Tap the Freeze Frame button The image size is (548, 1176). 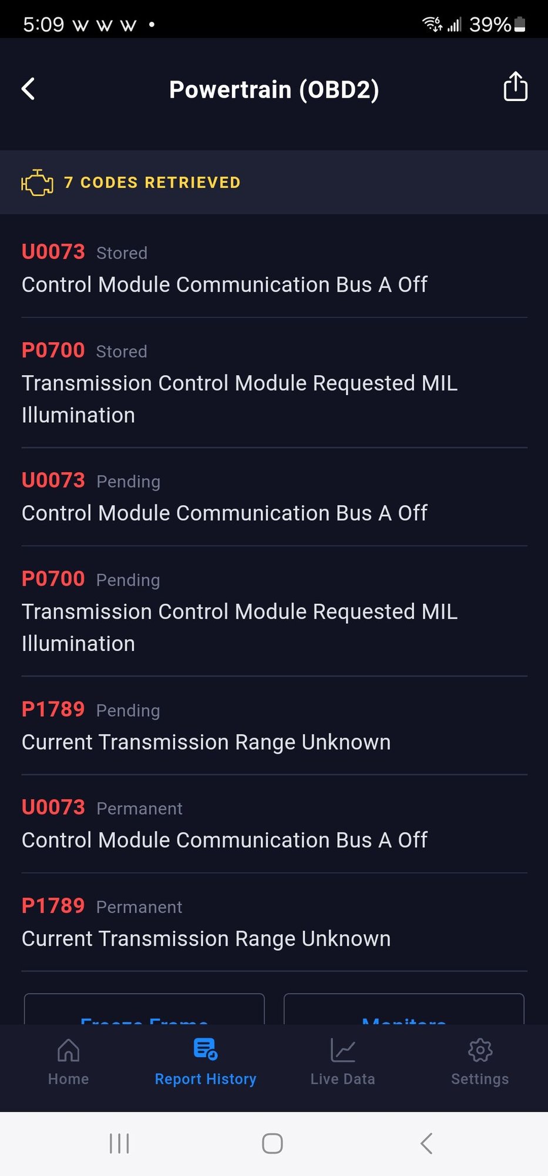point(144,1010)
